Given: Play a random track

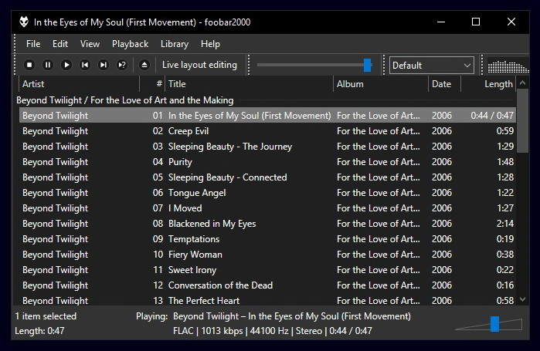Looking at the screenshot, I should pos(122,66).
